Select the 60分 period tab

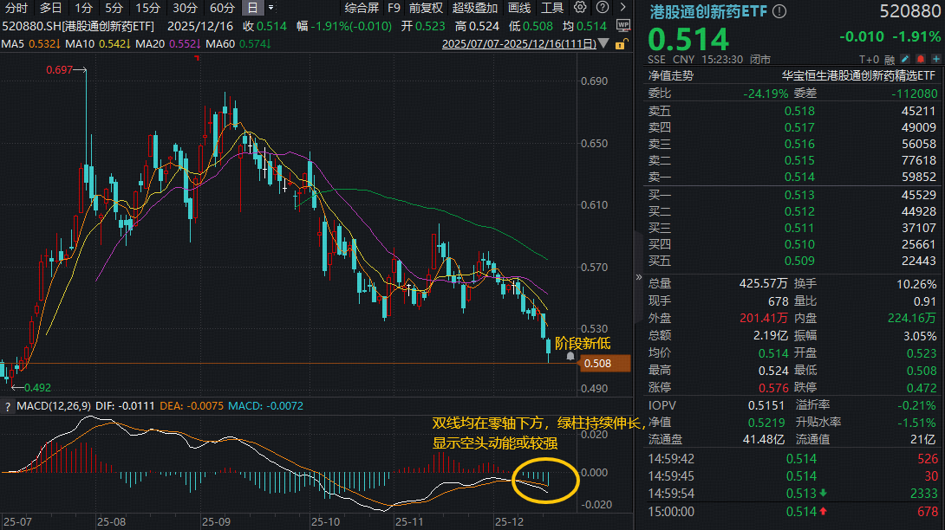222,8
